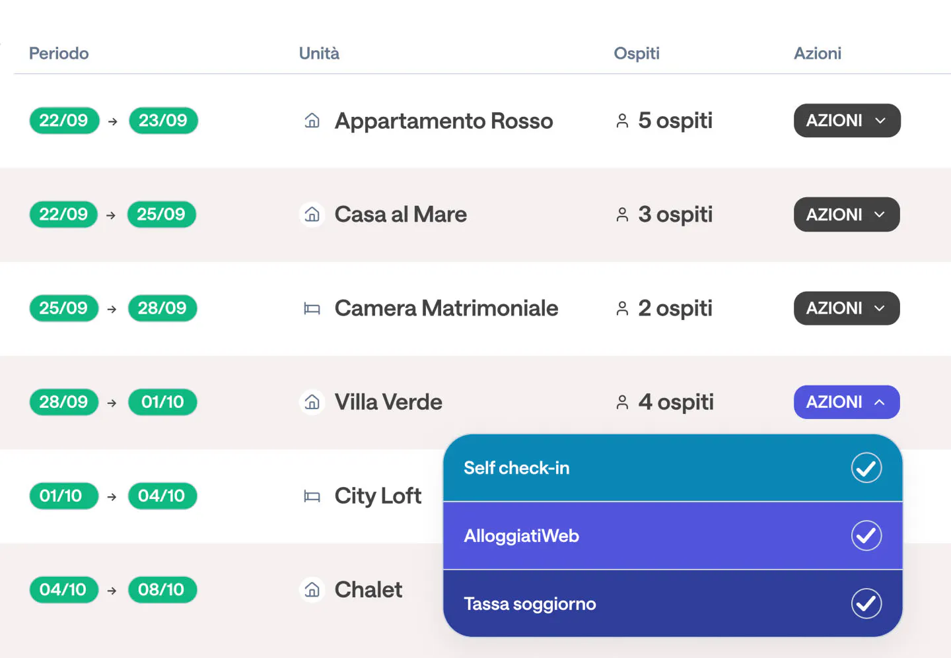Viewport: 951px width, 658px height.
Task: Open AZIONI dropdown for Appartamento Rosso
Action: (847, 121)
